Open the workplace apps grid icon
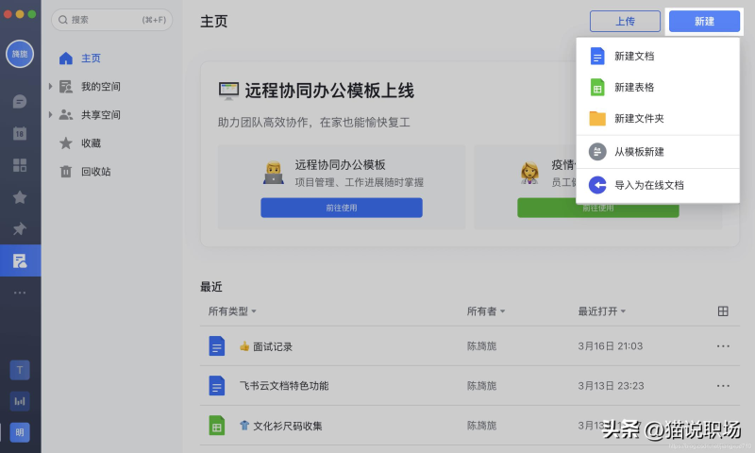The width and height of the screenshot is (755, 453). [20, 165]
